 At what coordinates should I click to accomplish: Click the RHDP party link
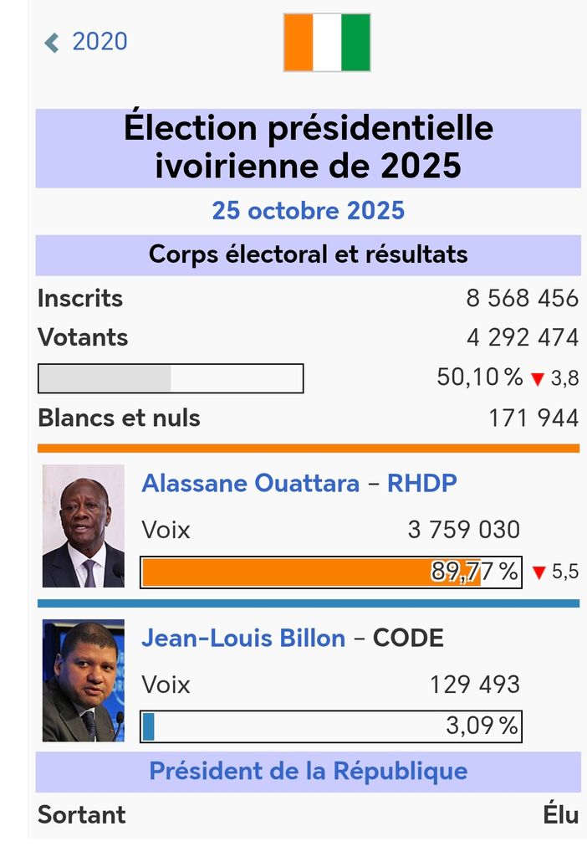tap(422, 484)
